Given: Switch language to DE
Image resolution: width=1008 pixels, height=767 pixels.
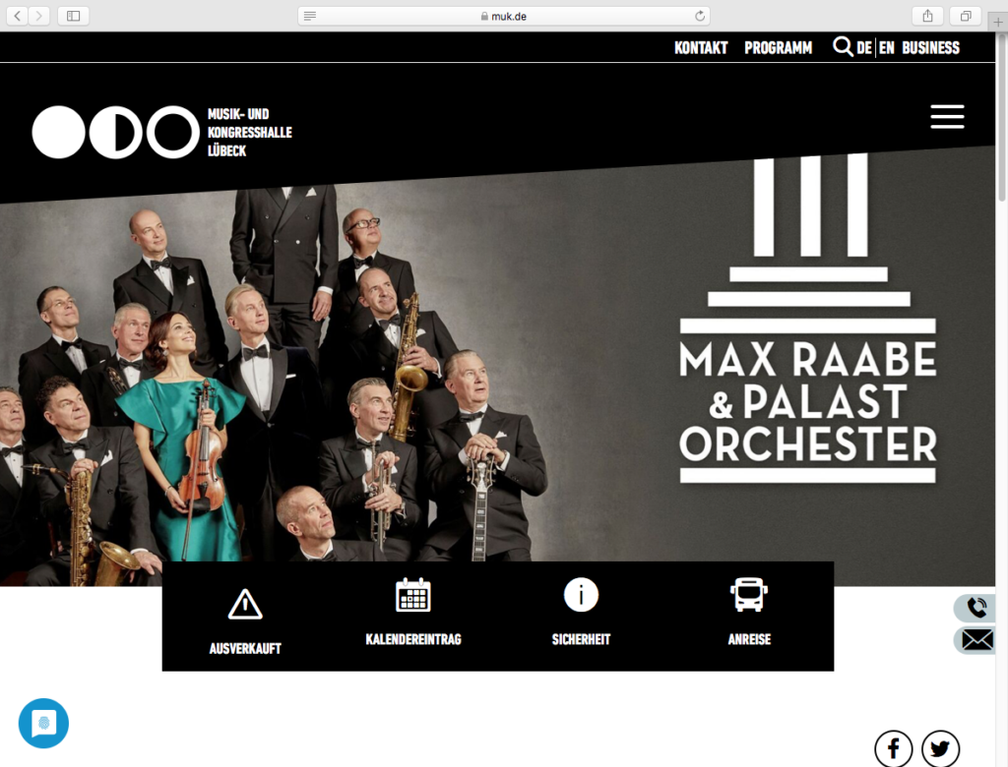Looking at the screenshot, I should point(864,48).
